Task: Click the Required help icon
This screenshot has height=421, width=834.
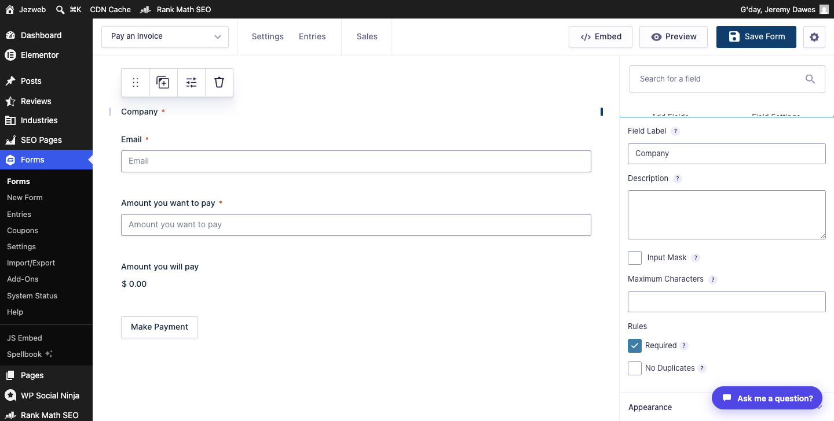Action: click(x=684, y=346)
